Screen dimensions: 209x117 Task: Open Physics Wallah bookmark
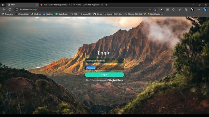pos(22,14)
